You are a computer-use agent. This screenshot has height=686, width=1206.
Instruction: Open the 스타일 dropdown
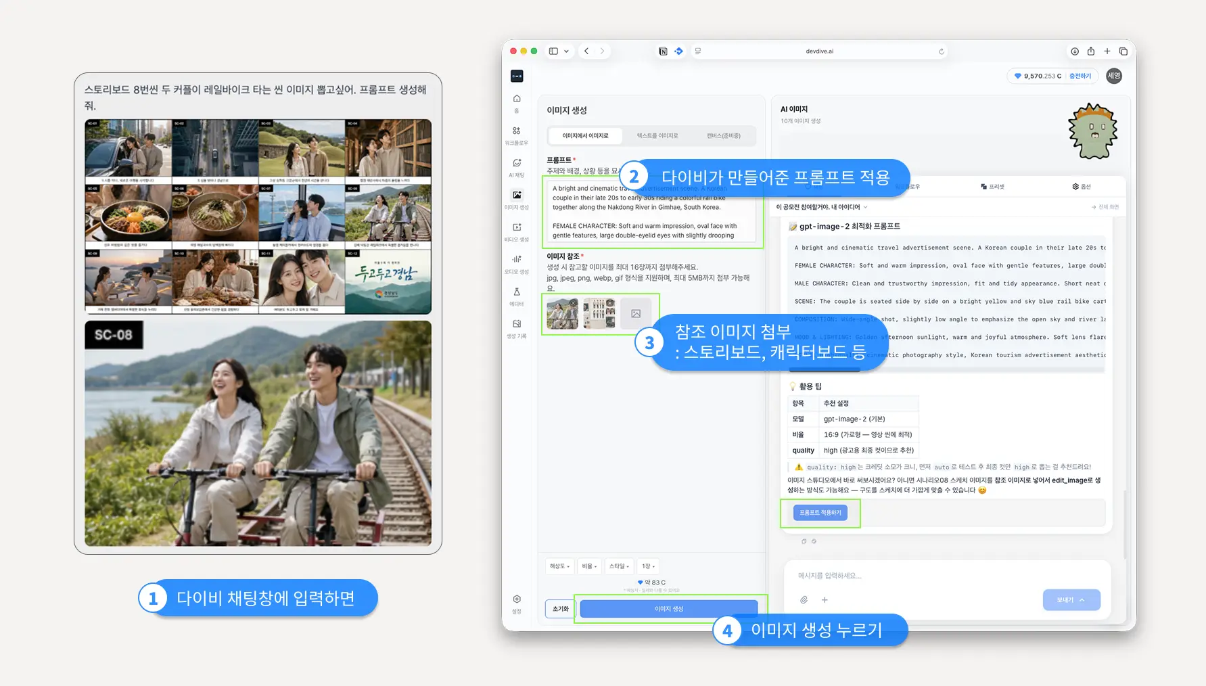click(x=619, y=566)
